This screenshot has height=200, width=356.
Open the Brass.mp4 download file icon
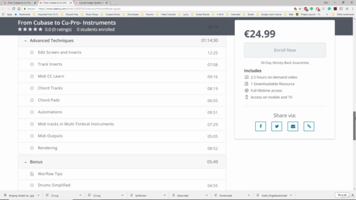(174, 195)
